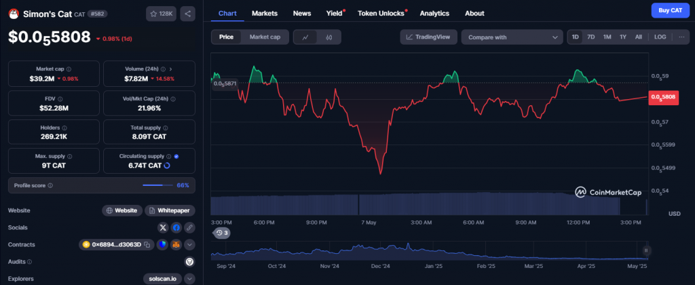Switch to the Token Unlocks tab
695x285 pixels.
click(x=381, y=14)
